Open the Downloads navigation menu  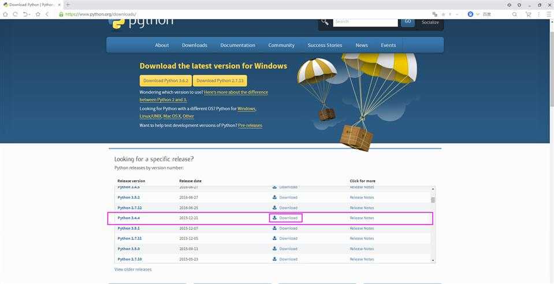(195, 45)
